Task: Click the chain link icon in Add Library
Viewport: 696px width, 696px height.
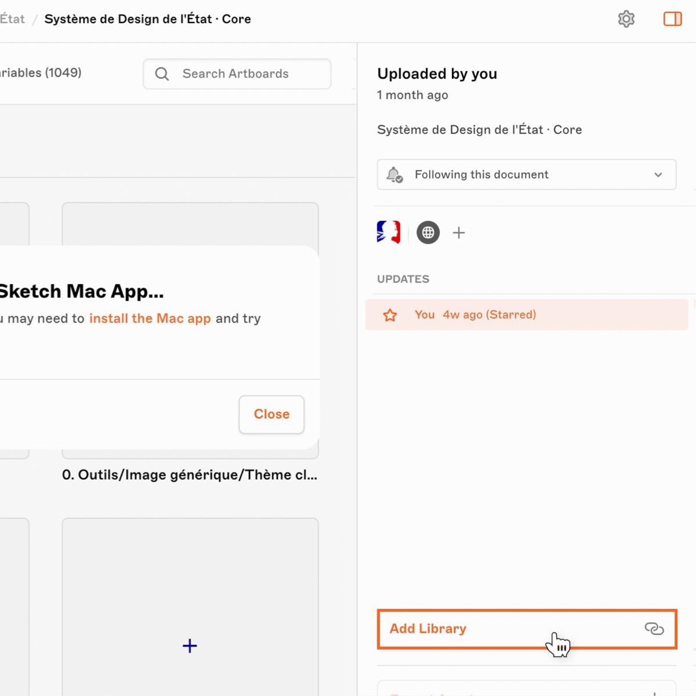Action: [654, 629]
